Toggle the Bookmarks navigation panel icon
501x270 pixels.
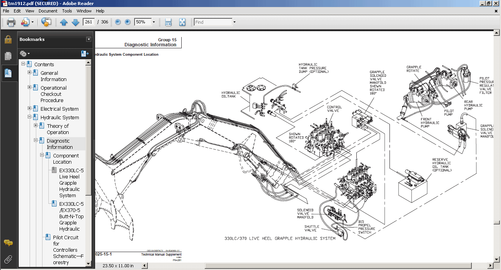[8, 72]
